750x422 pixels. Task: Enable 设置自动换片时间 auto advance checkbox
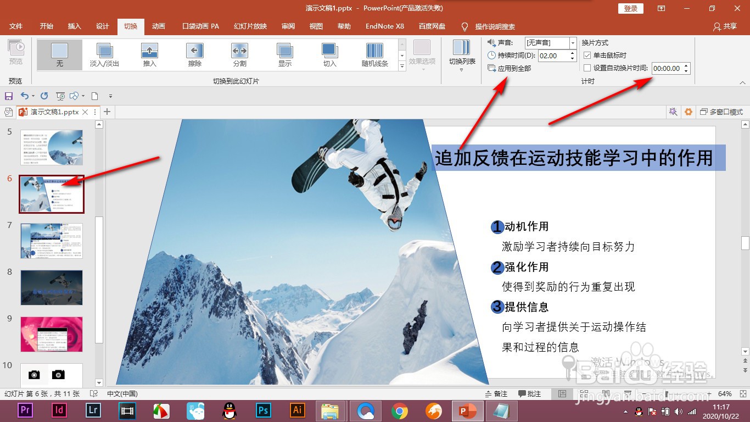[587, 68]
